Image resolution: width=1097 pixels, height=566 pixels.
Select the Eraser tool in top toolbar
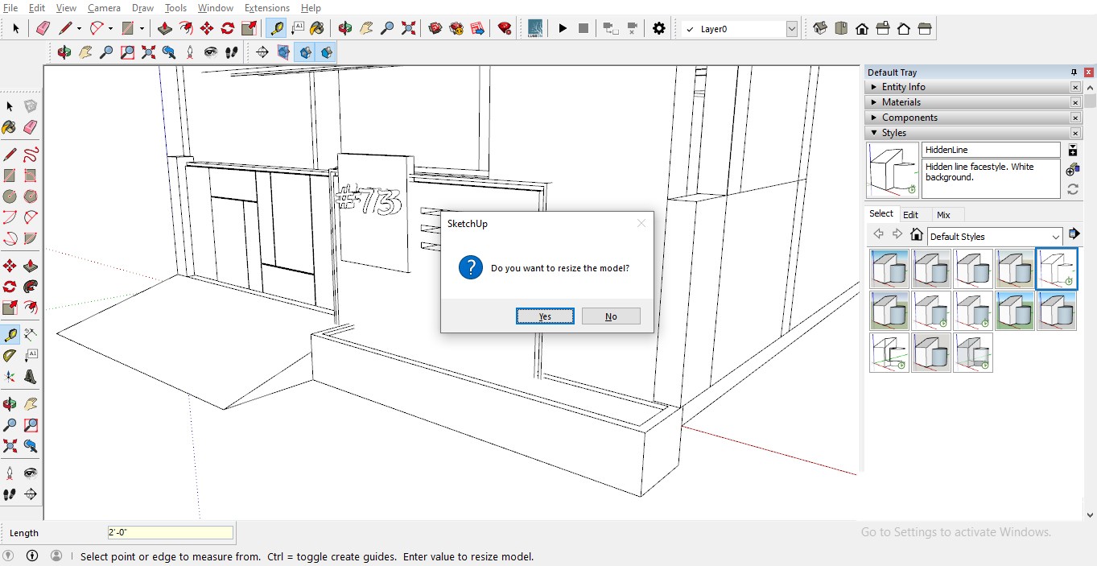click(x=43, y=28)
